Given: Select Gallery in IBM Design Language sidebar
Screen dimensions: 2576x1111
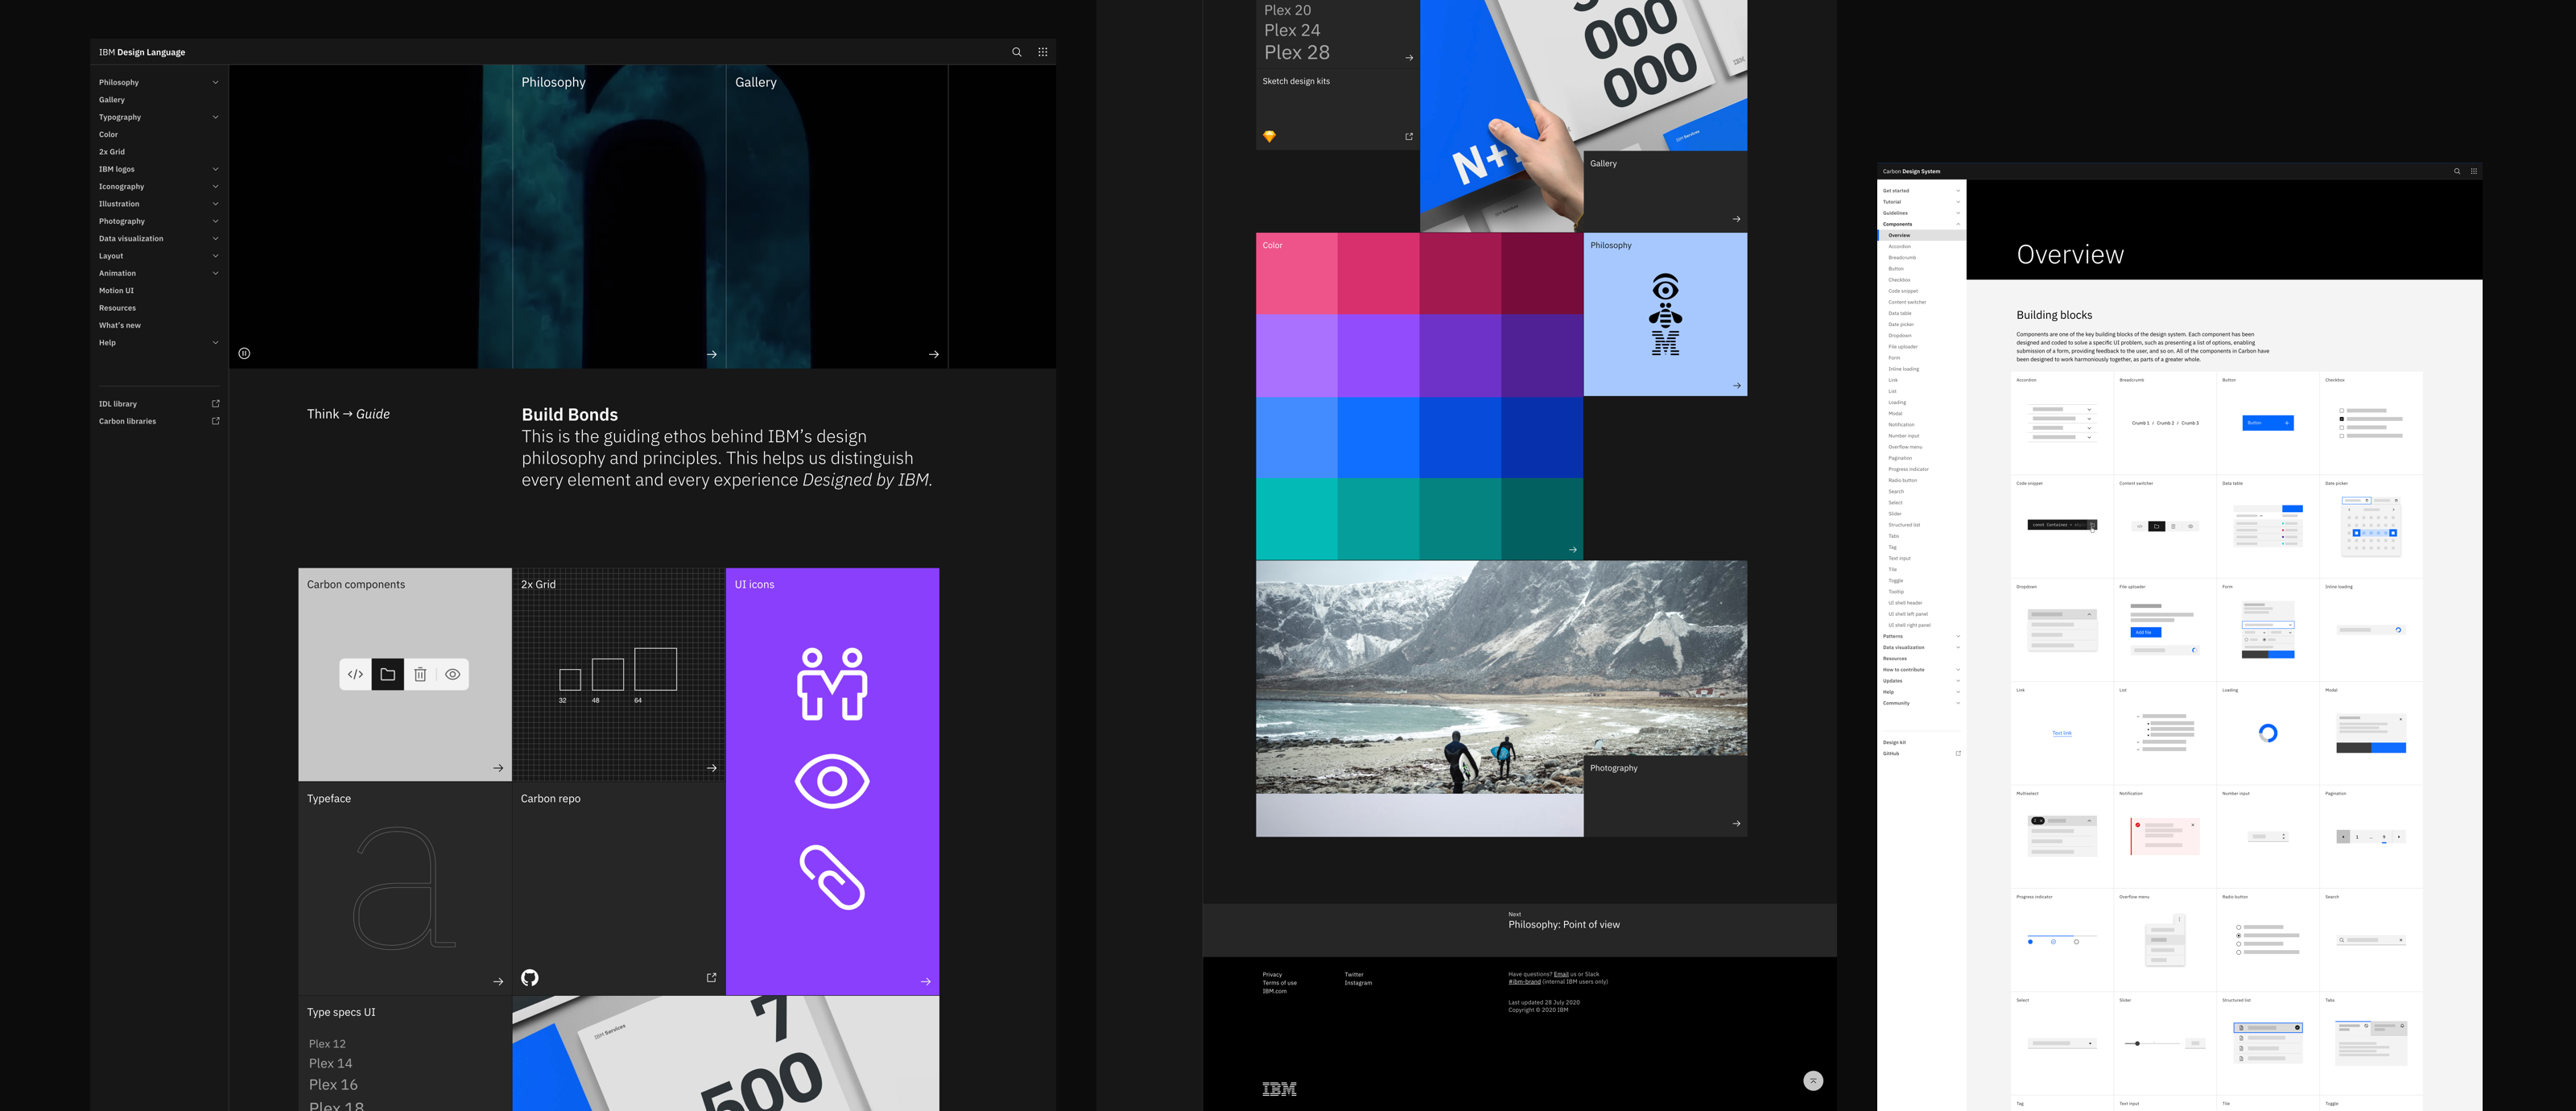Looking at the screenshot, I should 112,100.
